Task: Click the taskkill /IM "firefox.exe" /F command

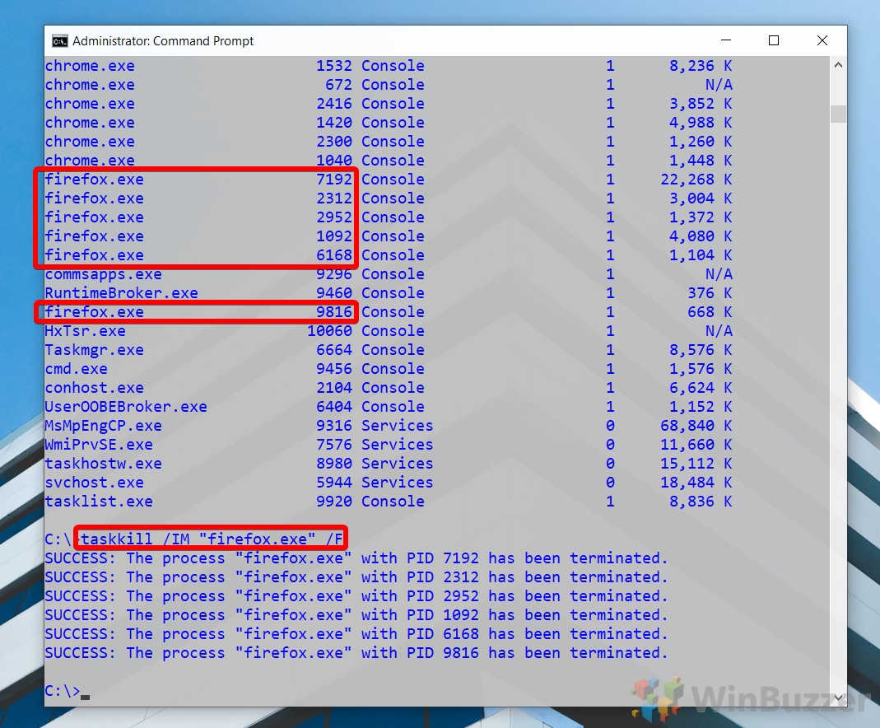Action: [212, 539]
